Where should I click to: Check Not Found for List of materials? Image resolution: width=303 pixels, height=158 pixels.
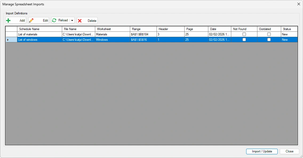244,34
